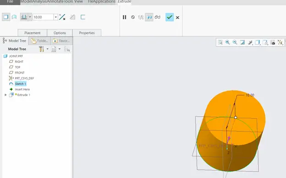Select the Extrude as surface icon

(x=14, y=17)
